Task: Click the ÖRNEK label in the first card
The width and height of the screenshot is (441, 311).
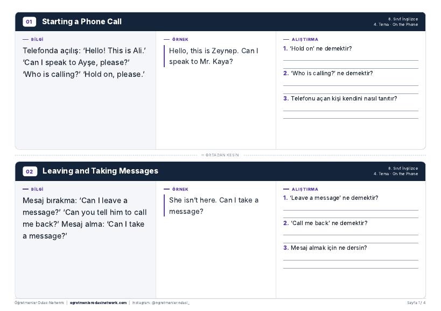Action: [x=180, y=40]
